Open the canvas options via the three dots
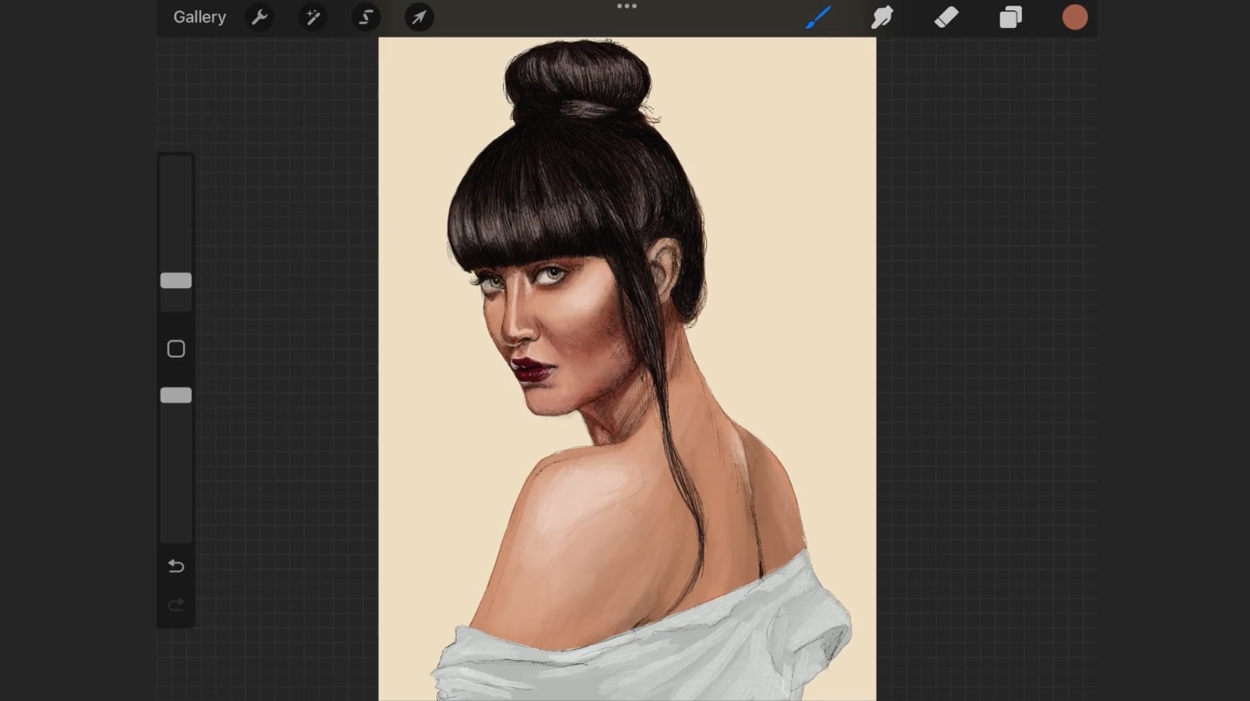Image resolution: width=1250 pixels, height=701 pixels. coord(627,6)
